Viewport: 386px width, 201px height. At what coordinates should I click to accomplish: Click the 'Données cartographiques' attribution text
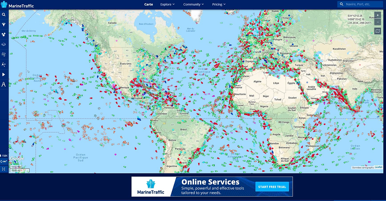click(x=363, y=168)
